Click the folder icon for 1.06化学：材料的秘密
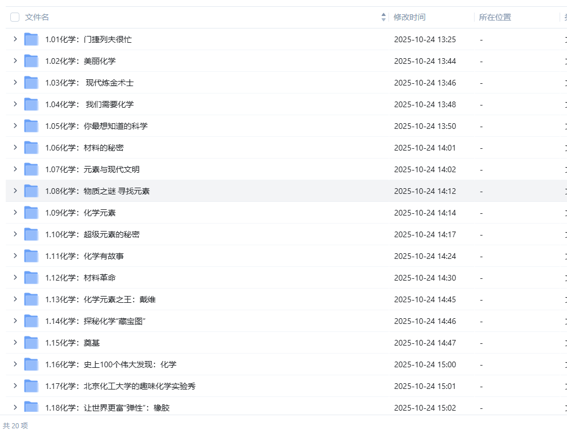Viewport: 567px width, 434px height. [31, 148]
